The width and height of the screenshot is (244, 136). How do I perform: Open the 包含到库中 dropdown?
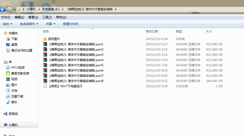click(29, 24)
